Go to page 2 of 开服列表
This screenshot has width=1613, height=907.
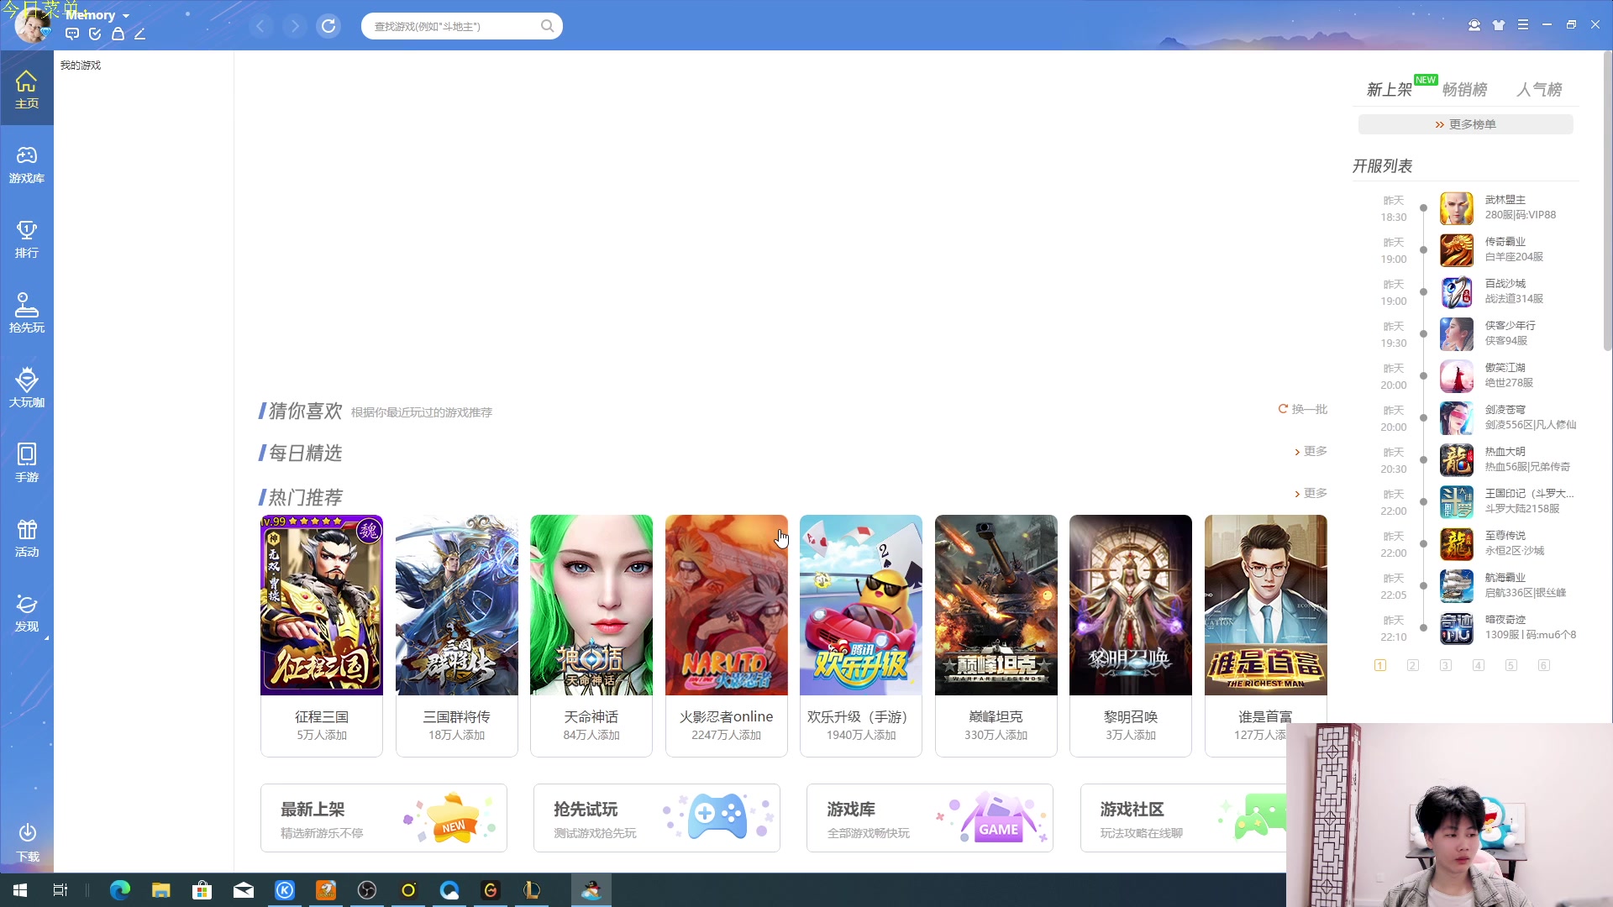click(1413, 665)
